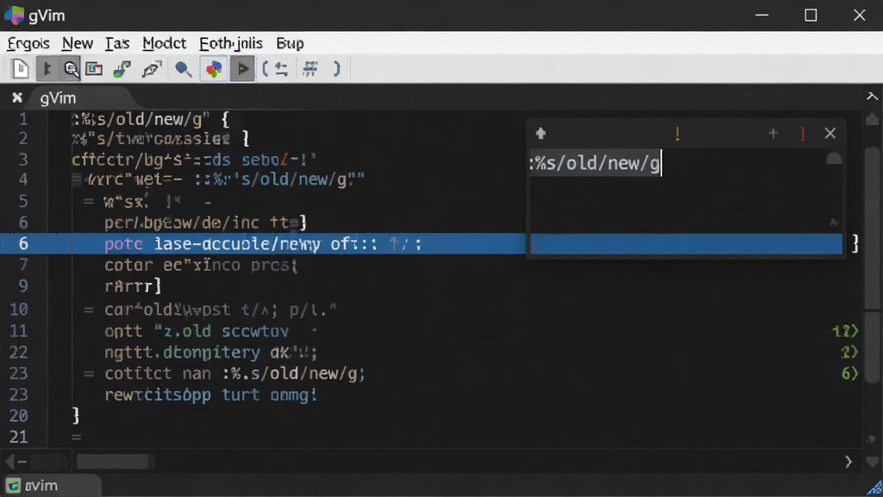Select the cursor arrow tool in toolbar
Image resolution: width=883 pixels, height=497 pixels.
coord(47,69)
